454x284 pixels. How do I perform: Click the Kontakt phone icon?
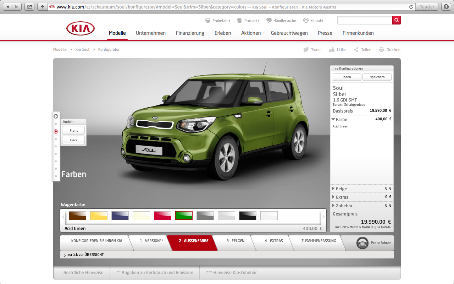[x=306, y=20]
